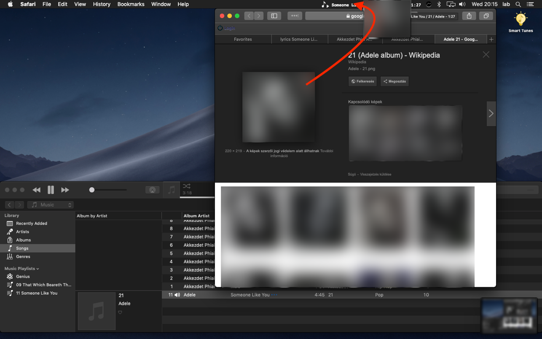Click the volume menu bar icon
This screenshot has width=542, height=339.
click(x=462, y=4)
